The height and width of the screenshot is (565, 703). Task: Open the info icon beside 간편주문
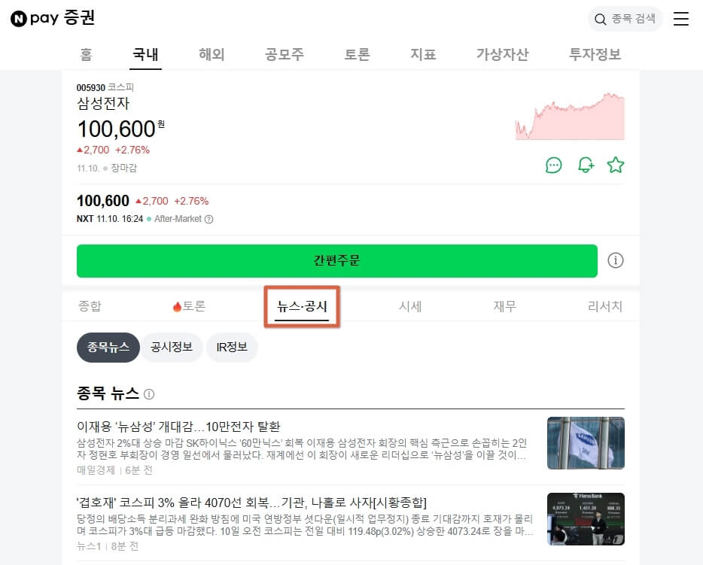click(x=616, y=260)
